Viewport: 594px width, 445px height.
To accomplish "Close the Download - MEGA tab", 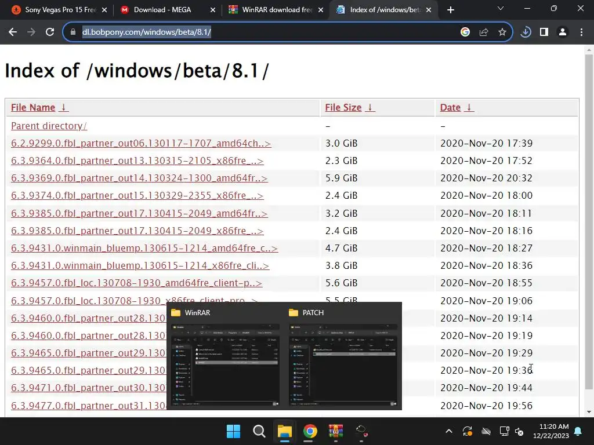I will click(213, 10).
